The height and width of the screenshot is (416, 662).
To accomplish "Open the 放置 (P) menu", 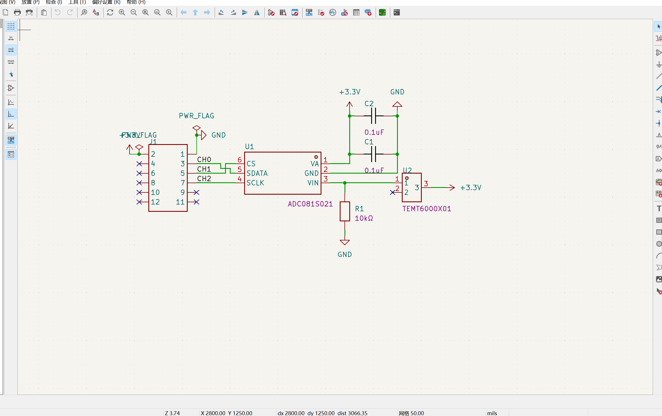I will [31, 2].
